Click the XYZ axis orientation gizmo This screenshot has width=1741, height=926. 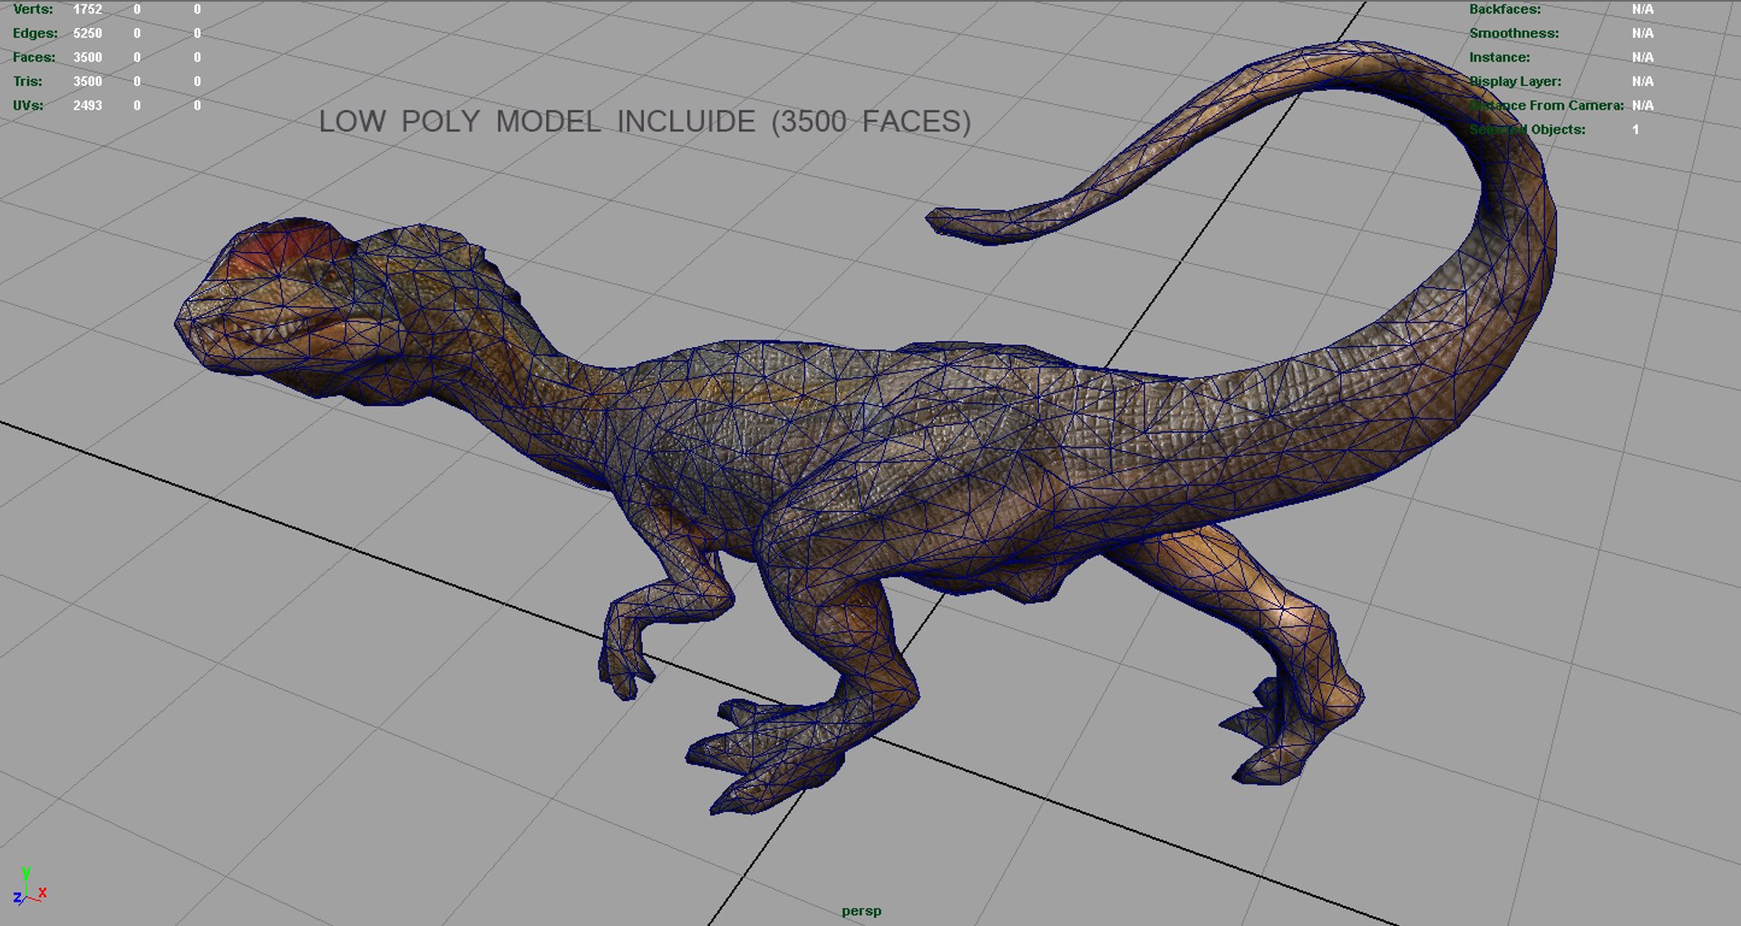[29, 886]
